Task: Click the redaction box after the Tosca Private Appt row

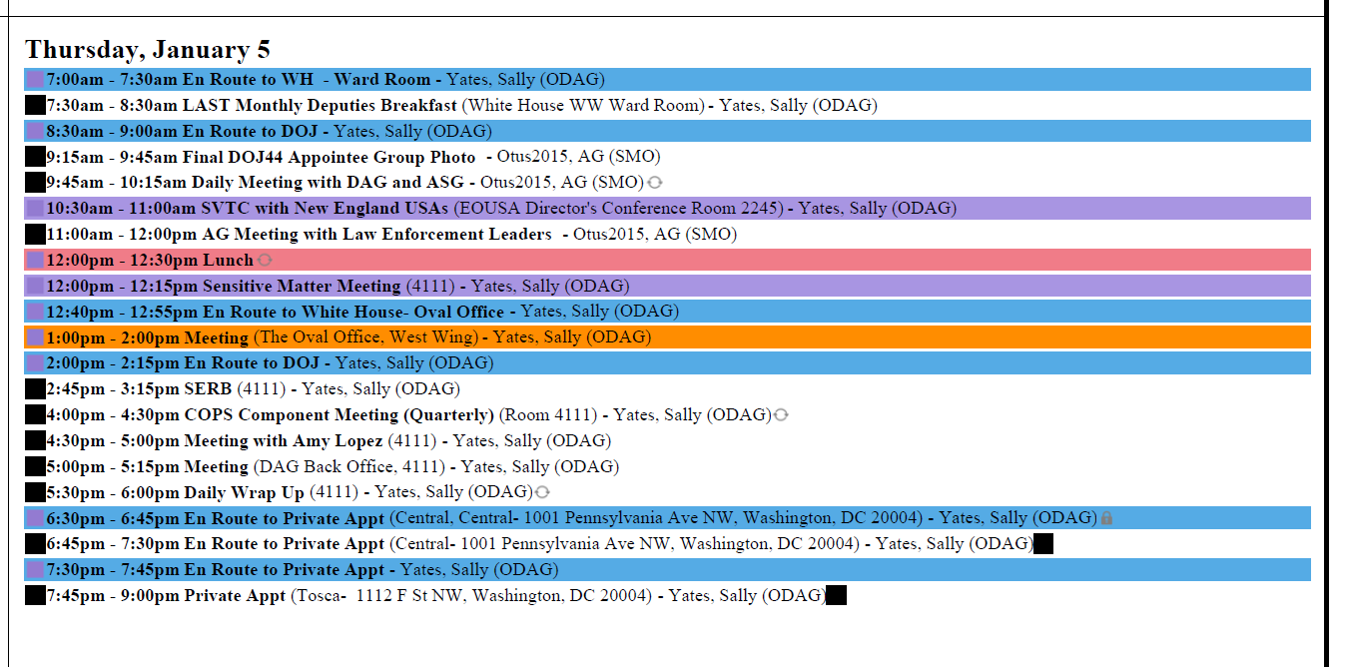Action: tap(837, 596)
